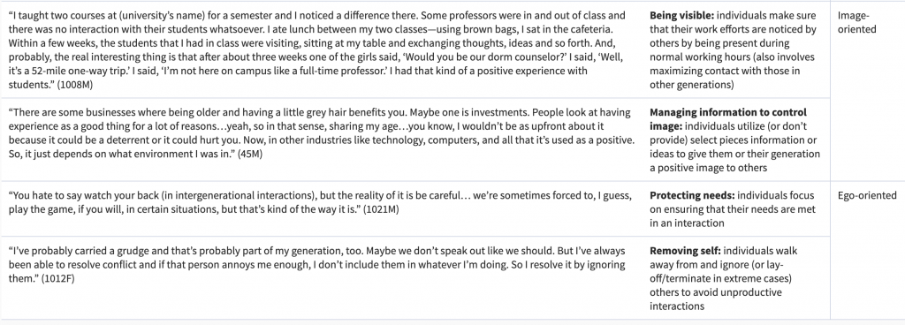Click the 'Removing self:' bold heading
This screenshot has width=905, height=325.
tap(685, 251)
